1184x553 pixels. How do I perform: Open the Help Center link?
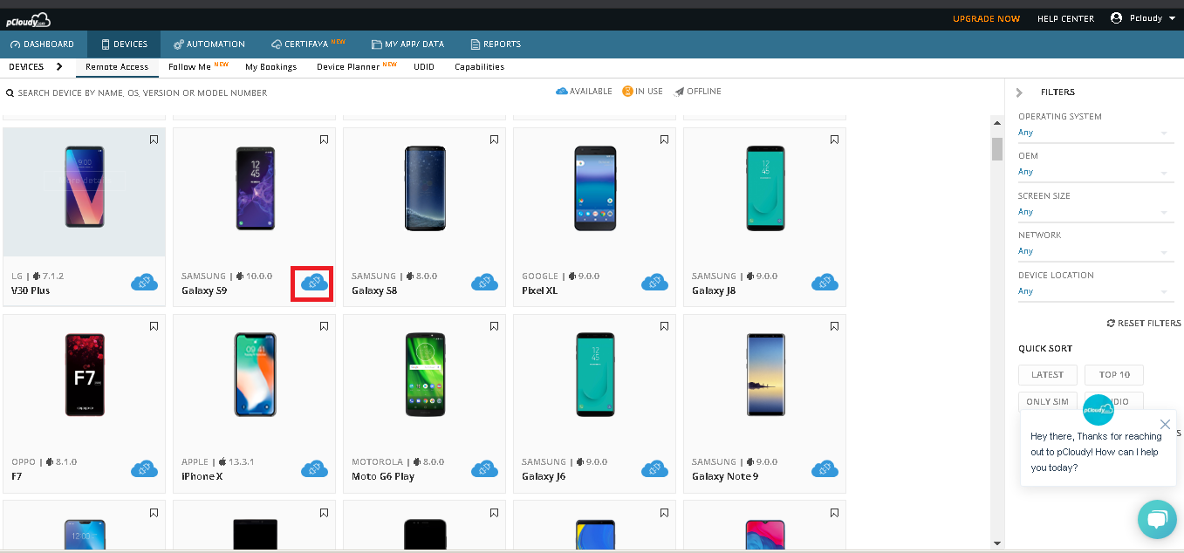coord(1065,18)
